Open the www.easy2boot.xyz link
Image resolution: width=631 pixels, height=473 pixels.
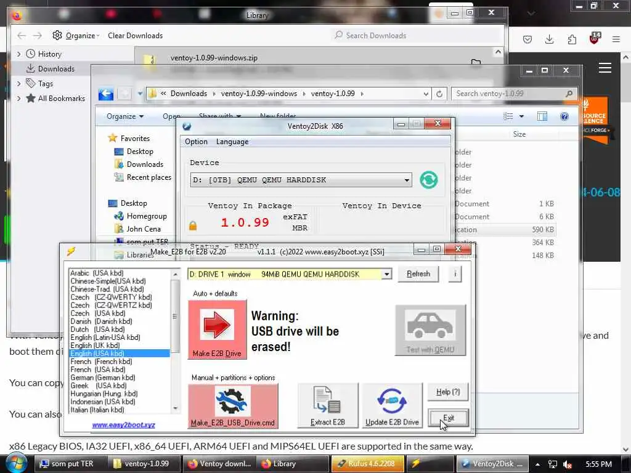[x=123, y=425]
